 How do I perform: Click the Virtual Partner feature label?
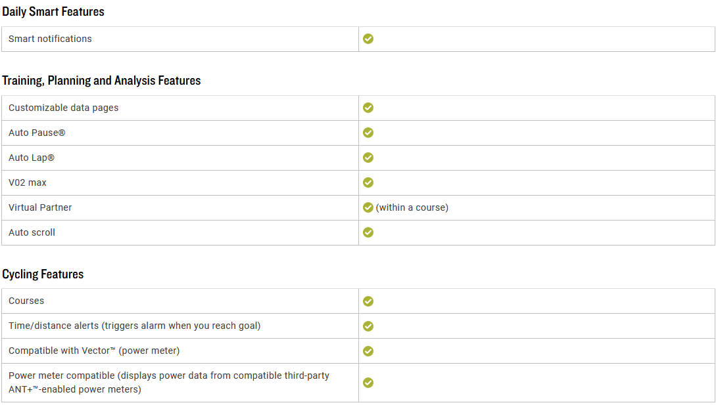tap(40, 207)
